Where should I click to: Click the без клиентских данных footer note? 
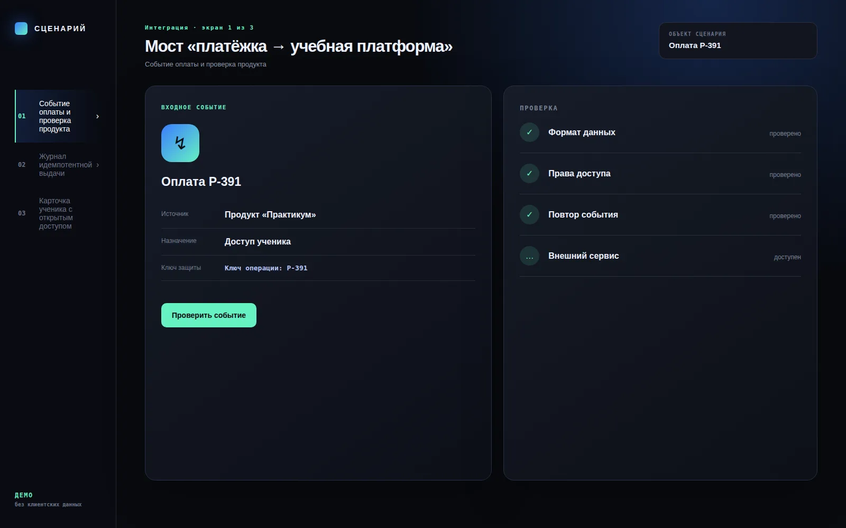[48, 505]
